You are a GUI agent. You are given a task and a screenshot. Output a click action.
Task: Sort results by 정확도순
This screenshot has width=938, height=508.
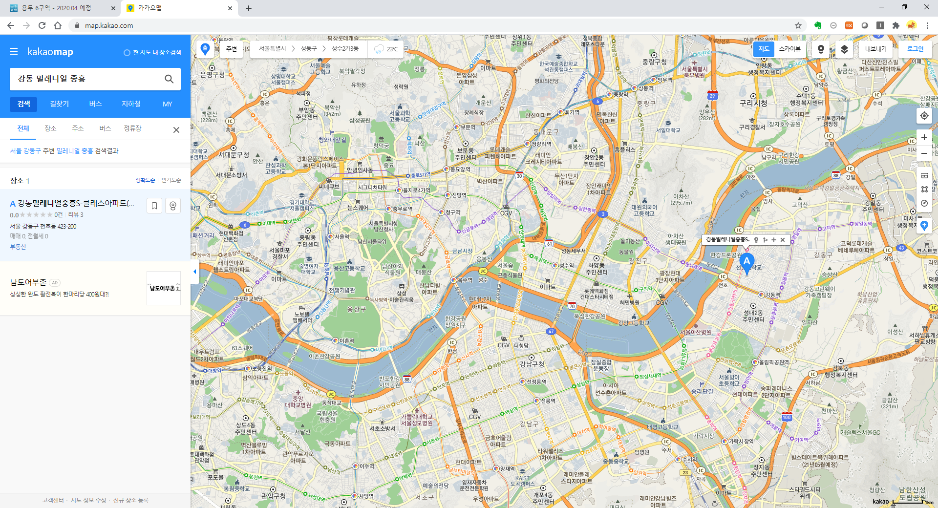coord(145,180)
